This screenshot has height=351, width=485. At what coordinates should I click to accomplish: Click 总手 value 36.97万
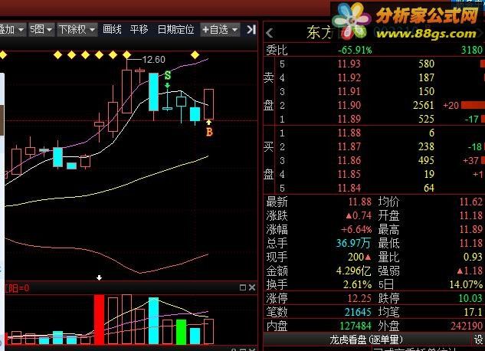(353, 243)
